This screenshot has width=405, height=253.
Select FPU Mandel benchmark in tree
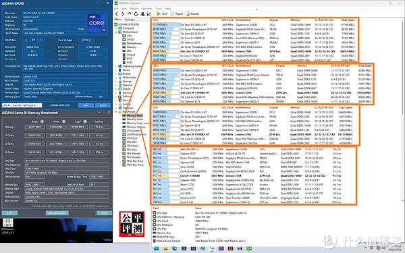[x=132, y=153]
